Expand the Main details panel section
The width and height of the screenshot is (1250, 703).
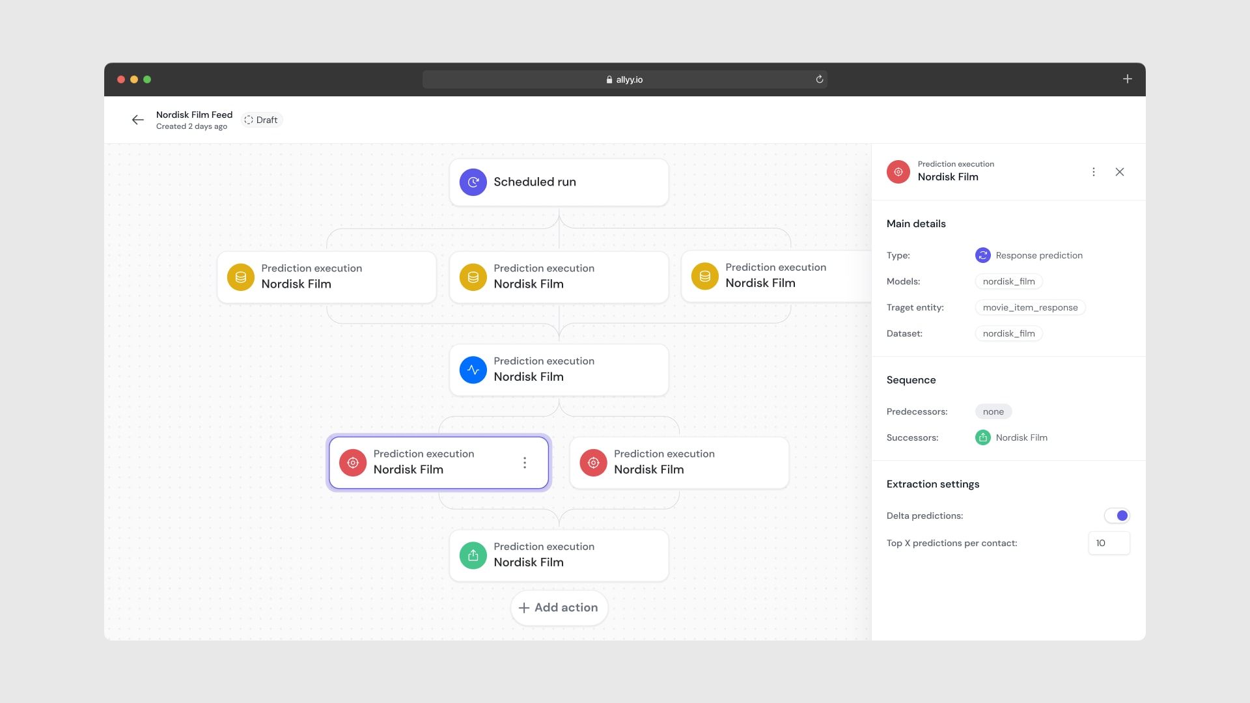(916, 223)
